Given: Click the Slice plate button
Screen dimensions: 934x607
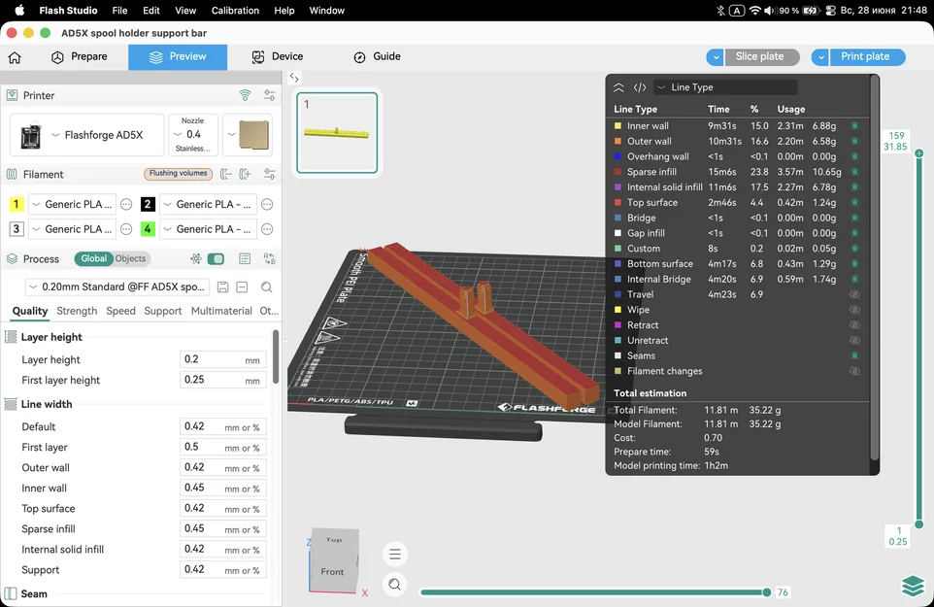Looking at the screenshot, I should pyautogui.click(x=760, y=56).
